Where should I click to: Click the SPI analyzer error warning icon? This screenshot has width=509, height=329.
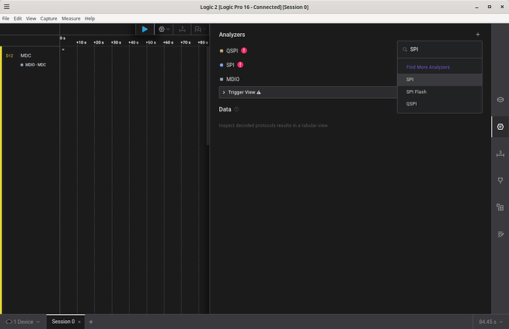coord(240,65)
